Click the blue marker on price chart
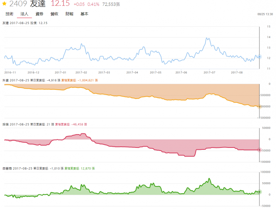 [259, 57]
